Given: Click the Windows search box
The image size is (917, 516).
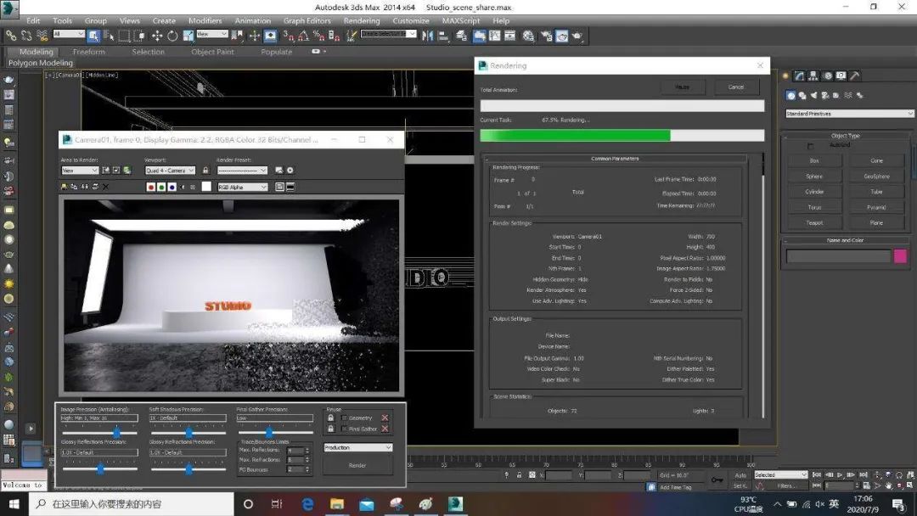Looking at the screenshot, I should pos(131,504).
